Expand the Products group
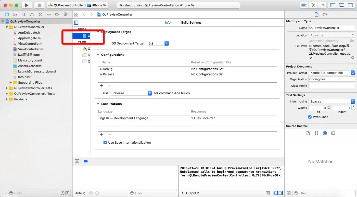This screenshot has height=197, width=357. (x=7, y=99)
